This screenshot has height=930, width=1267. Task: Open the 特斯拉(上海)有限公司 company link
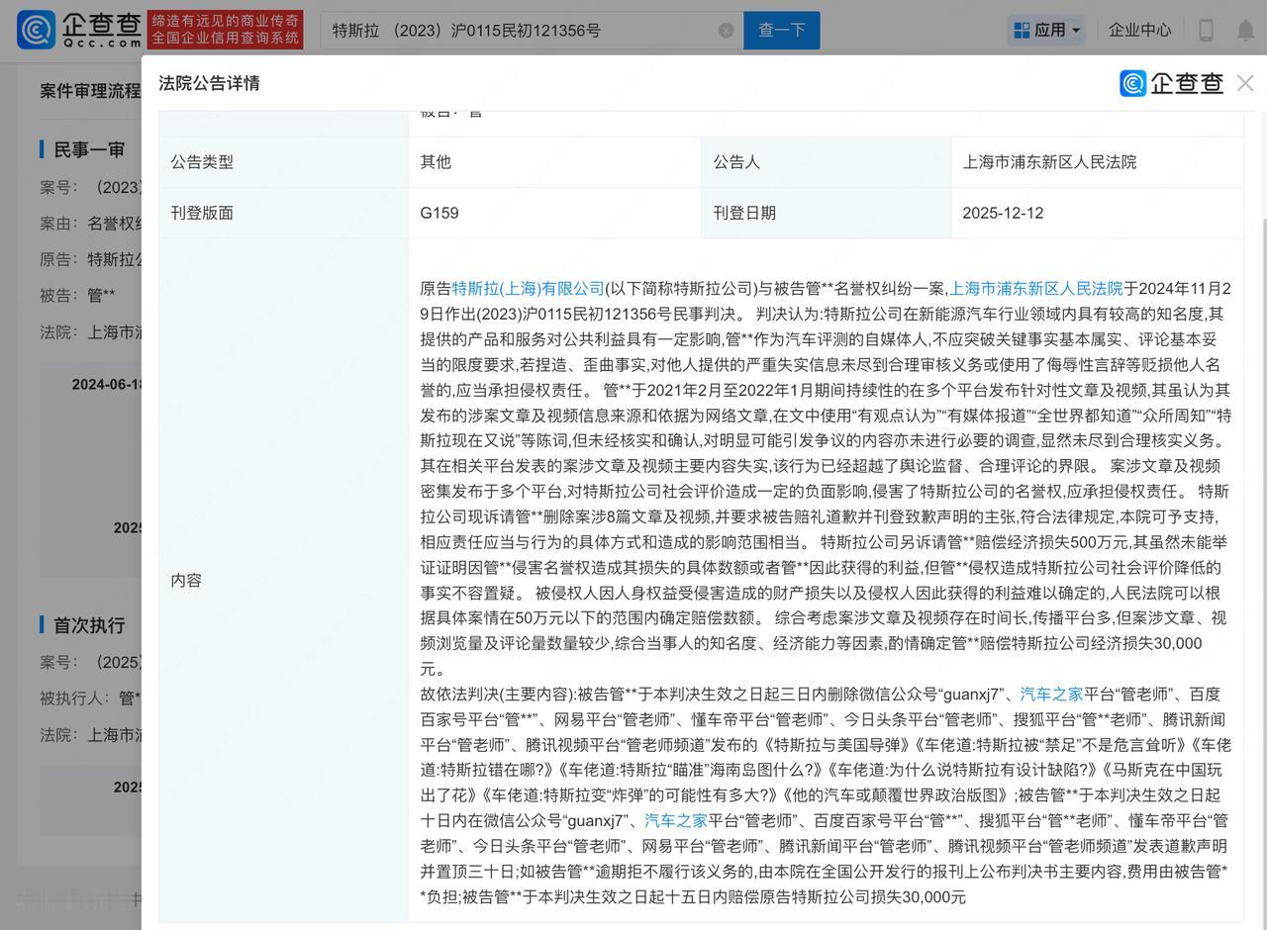[x=528, y=289]
